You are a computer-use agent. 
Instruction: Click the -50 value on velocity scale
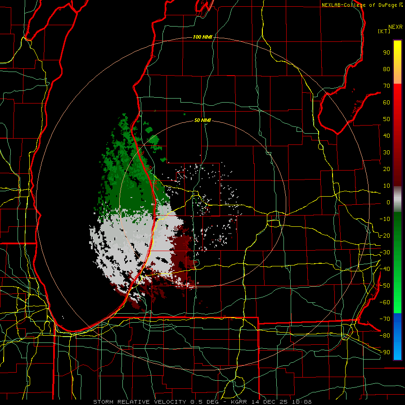[385, 286]
